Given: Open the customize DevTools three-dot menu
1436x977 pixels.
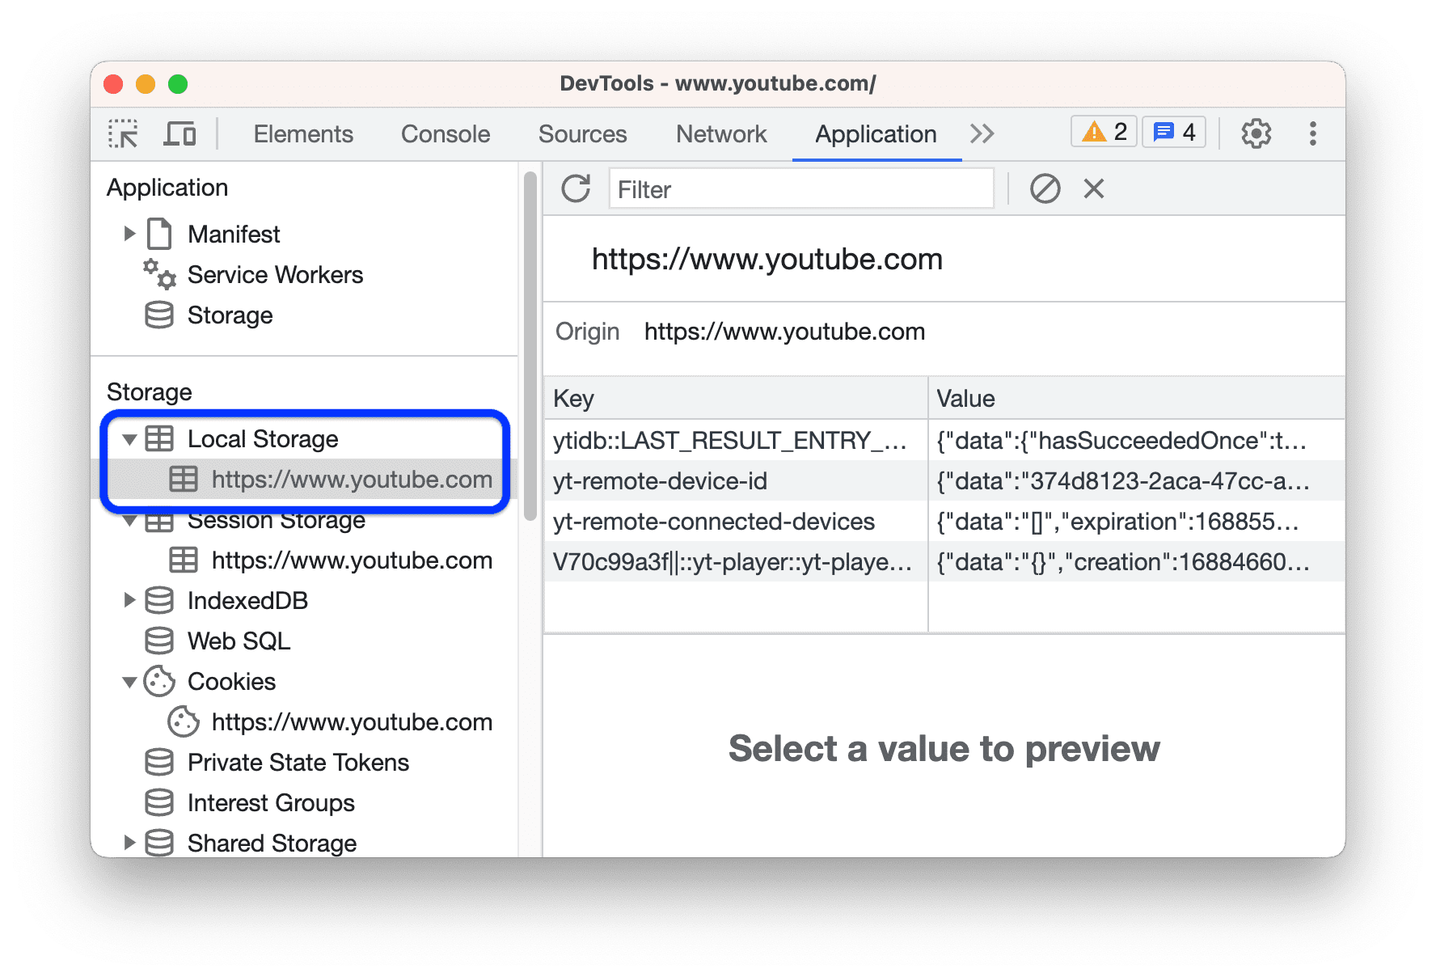Looking at the screenshot, I should point(1312,133).
